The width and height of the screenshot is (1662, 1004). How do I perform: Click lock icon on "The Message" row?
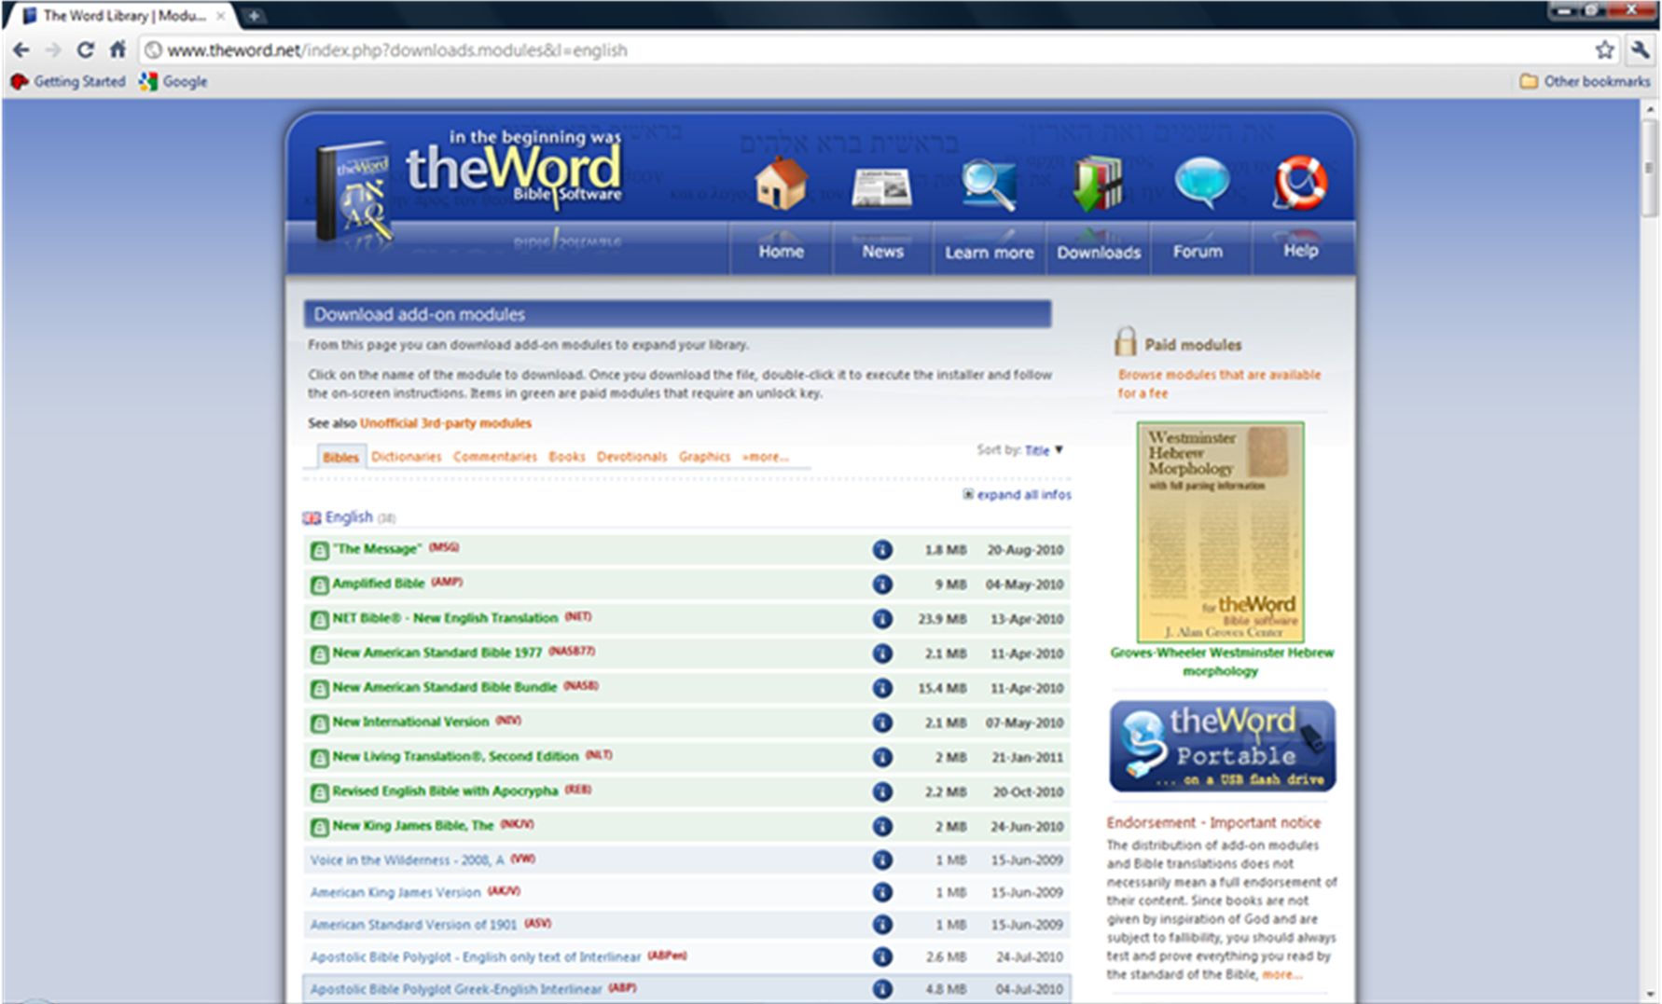[x=319, y=550]
